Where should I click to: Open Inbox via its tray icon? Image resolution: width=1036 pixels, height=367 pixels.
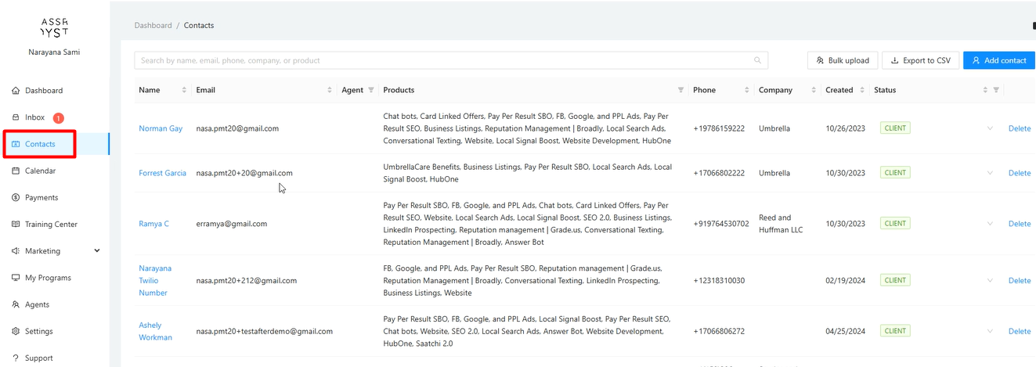16,117
